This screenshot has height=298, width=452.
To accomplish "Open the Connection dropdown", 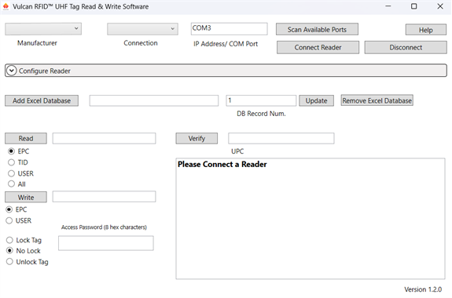I will click(x=142, y=29).
